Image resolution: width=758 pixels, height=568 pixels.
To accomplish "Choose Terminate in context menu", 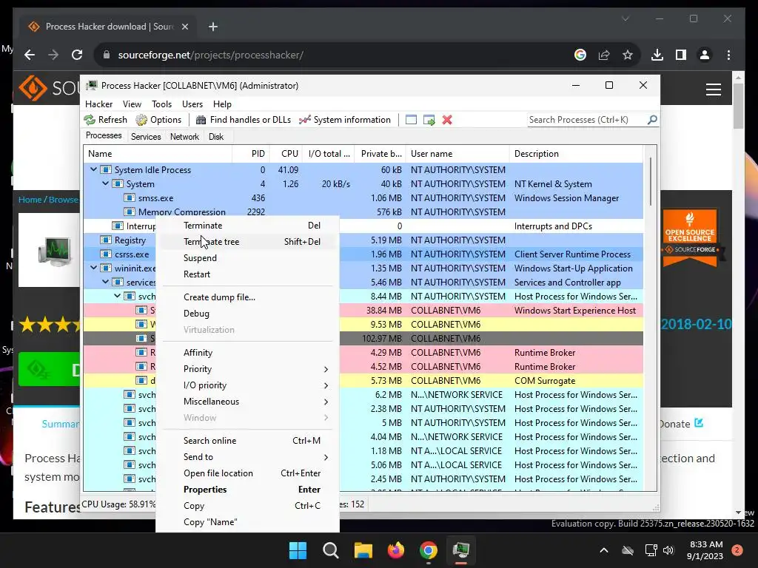I will [x=248, y=226].
